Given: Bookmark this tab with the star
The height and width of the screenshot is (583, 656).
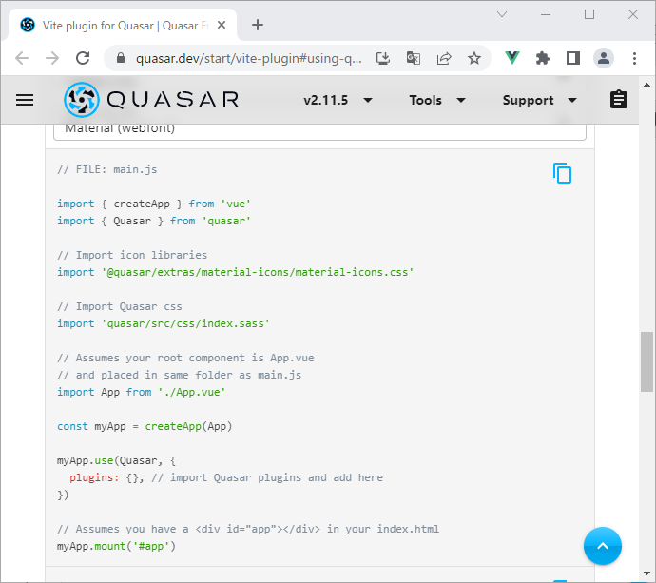Looking at the screenshot, I should click(474, 58).
